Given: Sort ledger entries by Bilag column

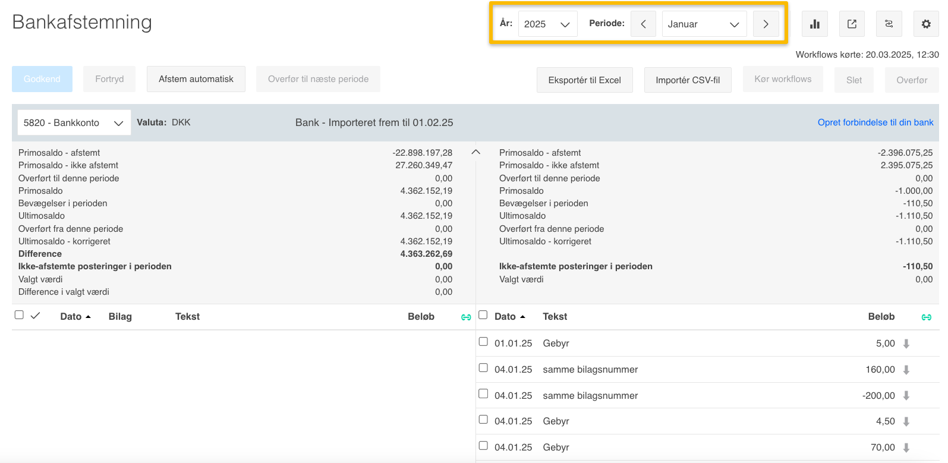Looking at the screenshot, I should [120, 317].
